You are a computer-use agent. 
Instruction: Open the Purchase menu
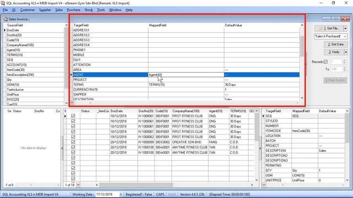point(73,10)
